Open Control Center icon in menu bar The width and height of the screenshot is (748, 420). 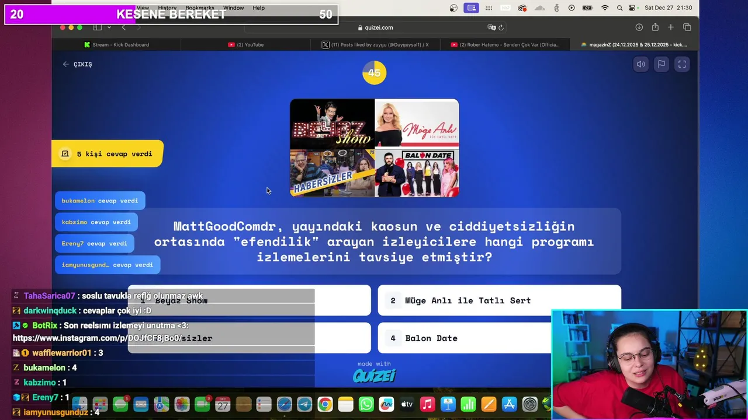(632, 8)
